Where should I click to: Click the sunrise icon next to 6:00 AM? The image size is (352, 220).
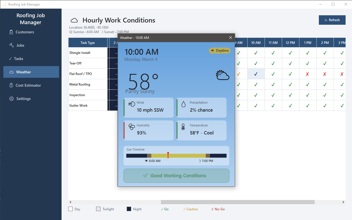click(146, 161)
